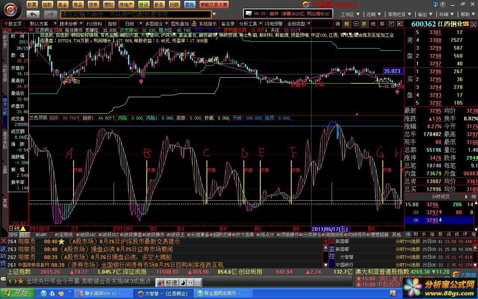Click the grid crosshair icon in chart toolbar
Image resolution: width=478 pixels, height=299 pixels.
coord(356,24)
